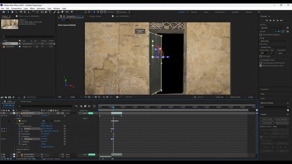
Task: Select the Eraser tool
Action: pyautogui.click(x=62, y=12)
